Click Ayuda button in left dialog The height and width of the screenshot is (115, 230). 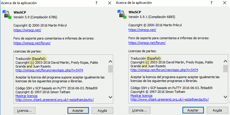pos(102,111)
